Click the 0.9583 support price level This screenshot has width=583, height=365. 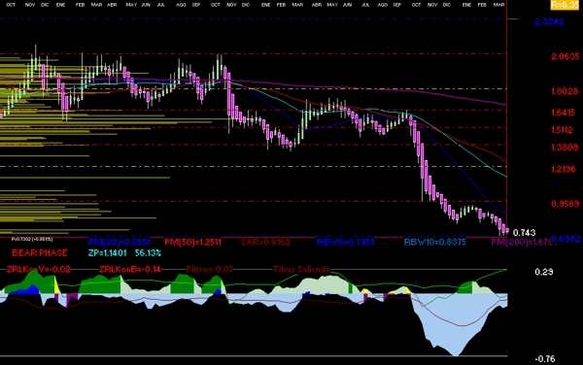coord(565,204)
